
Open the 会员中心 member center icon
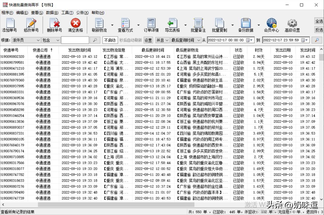[271, 25]
